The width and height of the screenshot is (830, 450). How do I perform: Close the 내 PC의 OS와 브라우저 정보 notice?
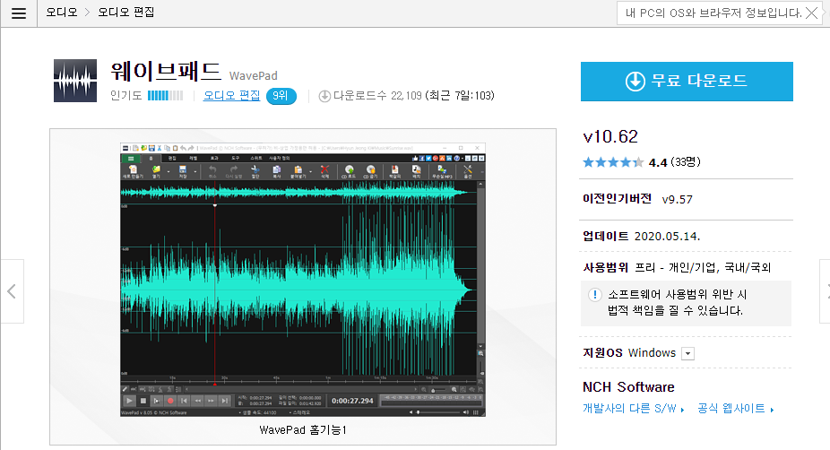pos(811,13)
